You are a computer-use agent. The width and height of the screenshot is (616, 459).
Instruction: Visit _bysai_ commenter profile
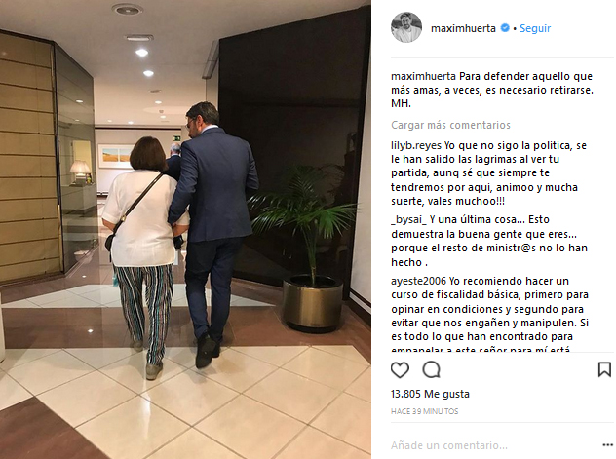click(x=408, y=219)
